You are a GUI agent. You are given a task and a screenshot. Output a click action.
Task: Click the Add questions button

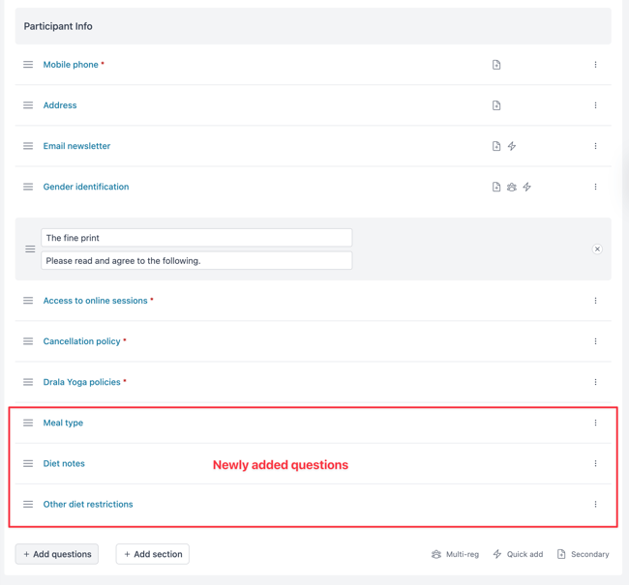(x=57, y=554)
